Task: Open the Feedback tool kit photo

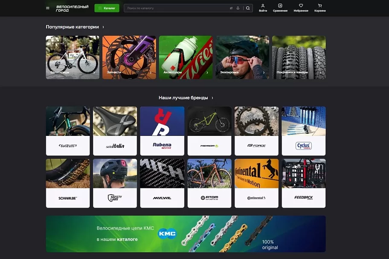Action: pos(304,173)
